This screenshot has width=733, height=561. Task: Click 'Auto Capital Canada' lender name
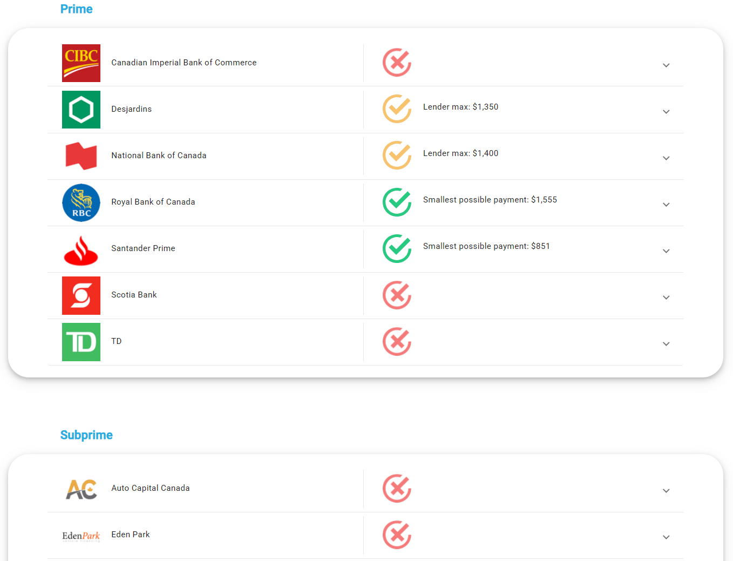(x=151, y=488)
